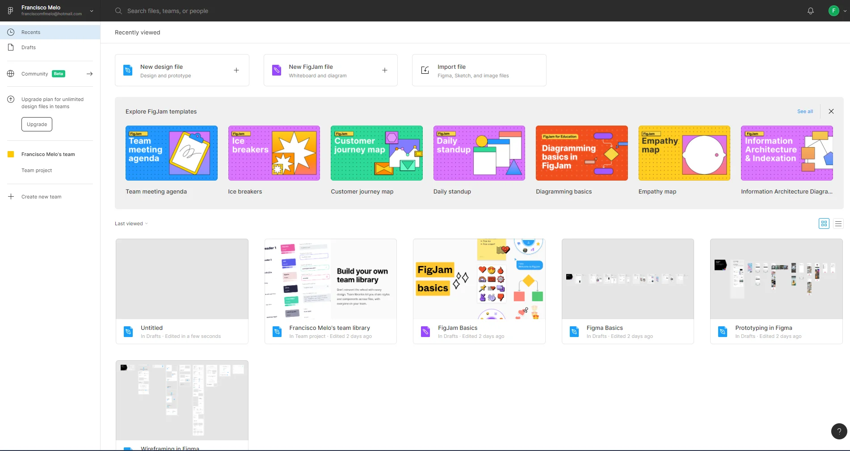
Task: Select Team project in sidebar
Action: (37, 170)
